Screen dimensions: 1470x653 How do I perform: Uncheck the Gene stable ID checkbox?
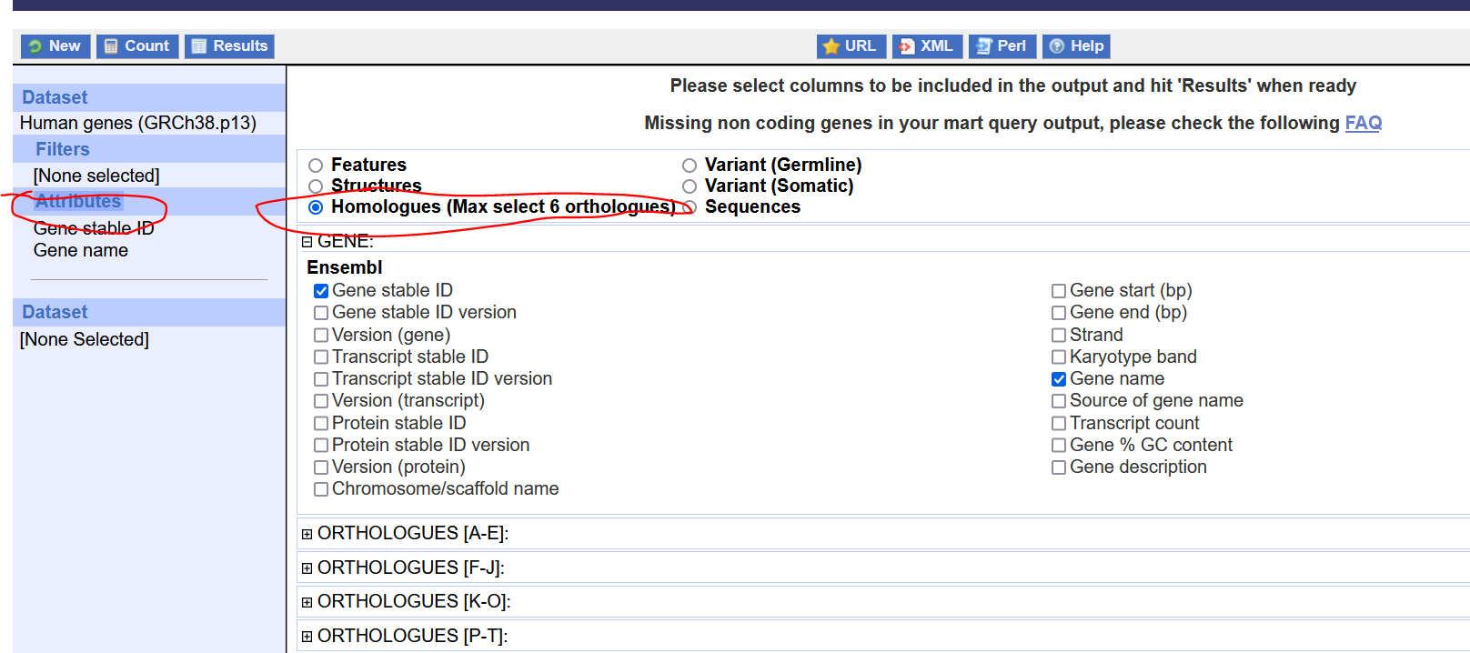point(321,291)
